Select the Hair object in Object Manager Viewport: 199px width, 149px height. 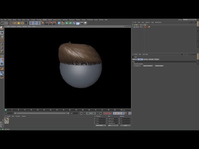(136, 25)
